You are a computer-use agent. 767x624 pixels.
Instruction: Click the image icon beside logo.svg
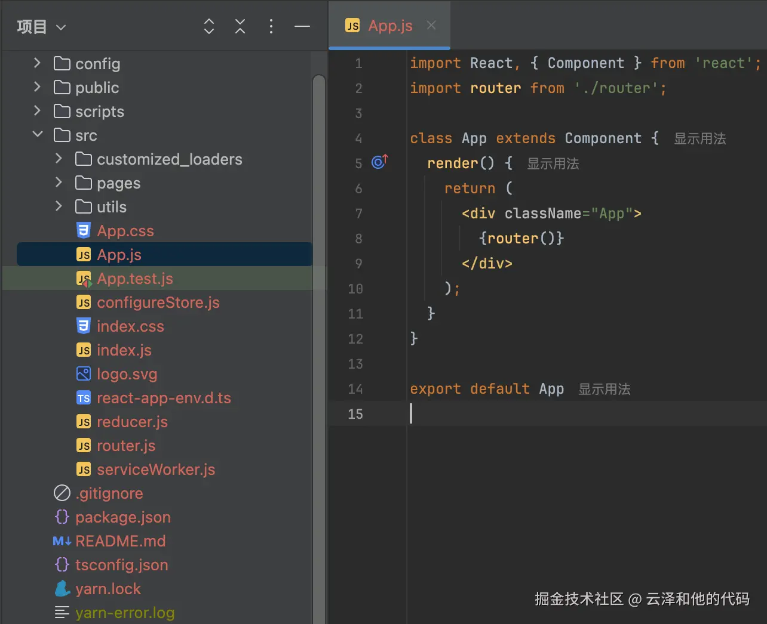click(x=83, y=374)
